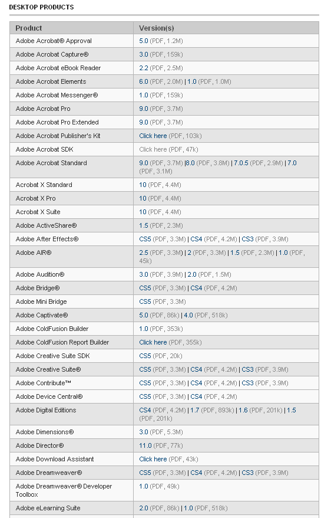
Task: Open Adobe Director 11.0 link
Action: tap(145, 445)
